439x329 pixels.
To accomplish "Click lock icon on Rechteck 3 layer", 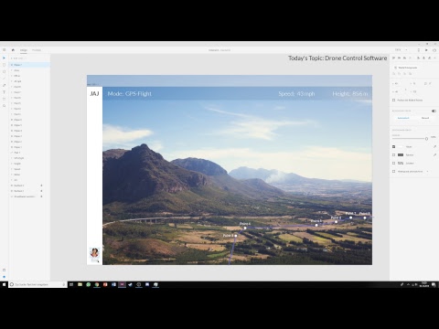I will coord(41,186).
